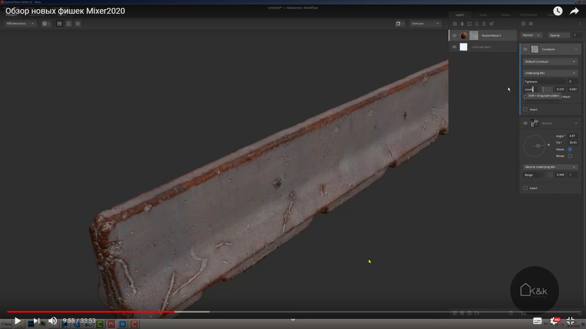Open the Mesh & Underlying Mix dropdown

point(550,167)
